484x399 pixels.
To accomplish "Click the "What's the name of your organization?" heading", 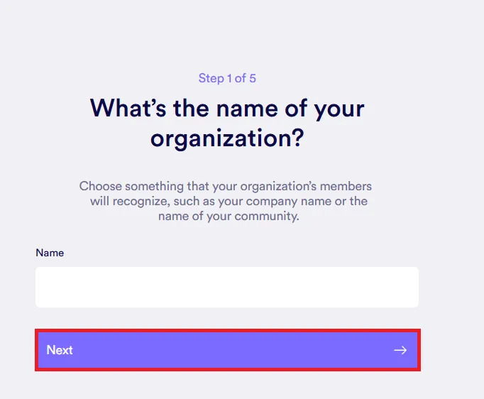I will click(x=227, y=123).
